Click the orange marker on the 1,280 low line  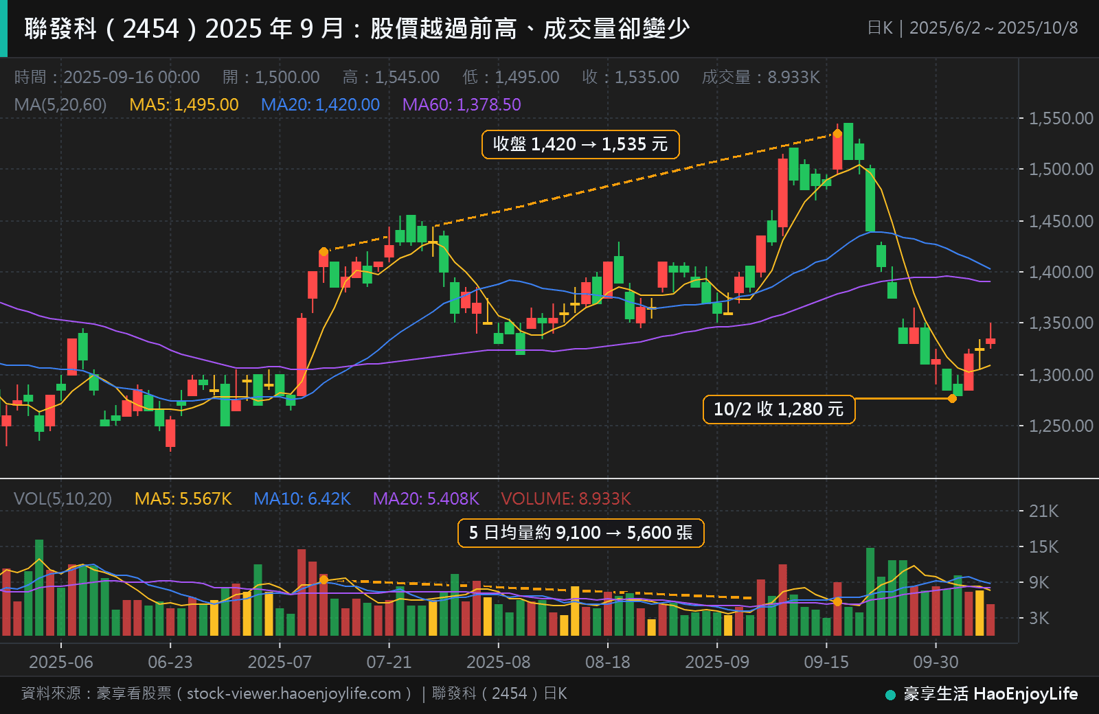click(952, 398)
